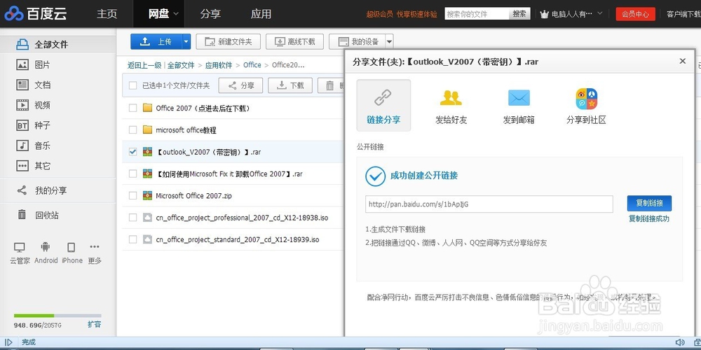The height and width of the screenshot is (350, 701).
Task: Click the file search input field
Action: (477, 14)
